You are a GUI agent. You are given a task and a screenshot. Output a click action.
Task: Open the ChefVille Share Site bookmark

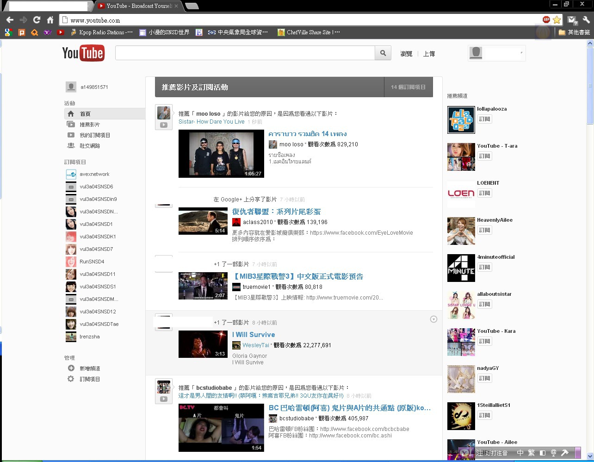point(309,32)
